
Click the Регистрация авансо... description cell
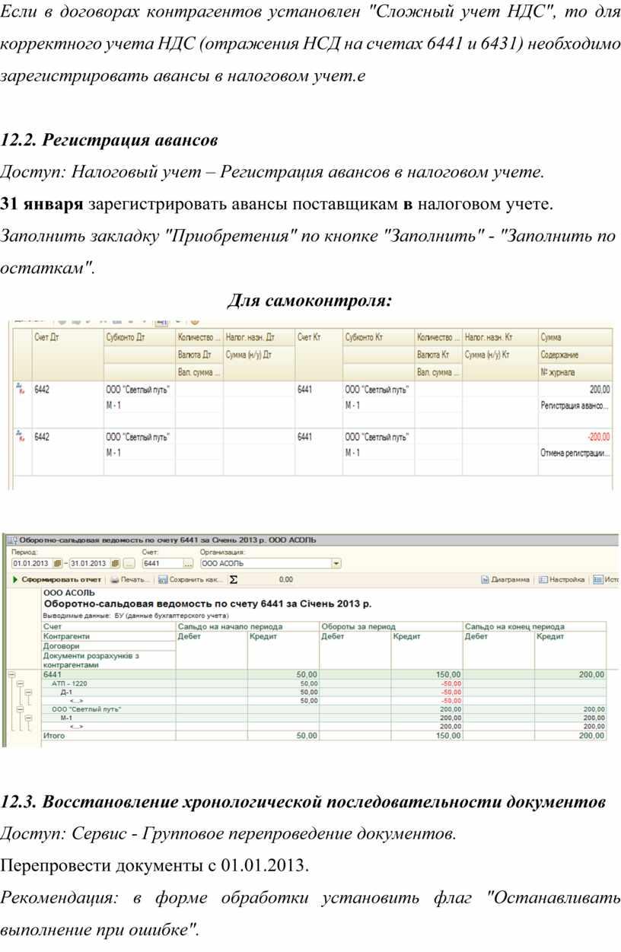pos(575,406)
